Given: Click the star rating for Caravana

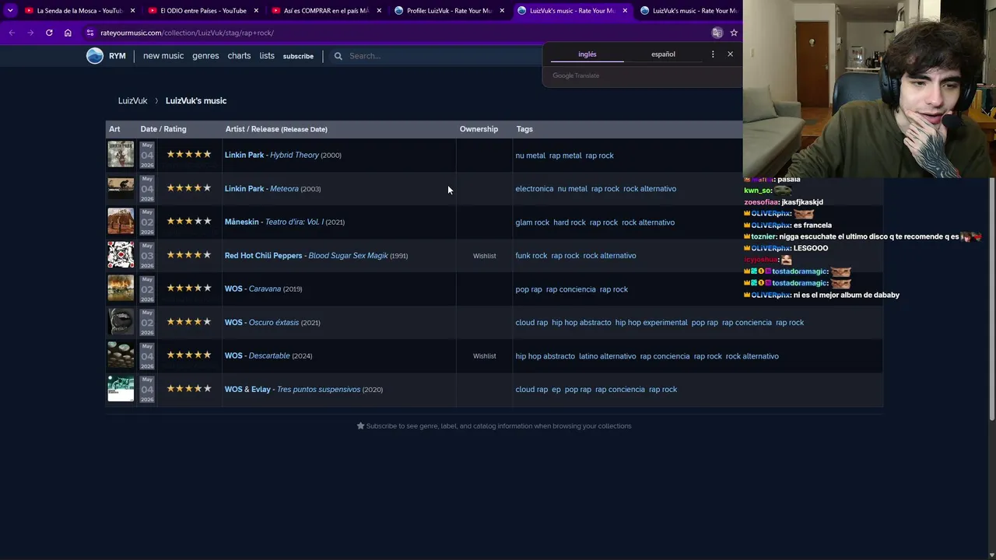Looking at the screenshot, I should click(x=189, y=289).
